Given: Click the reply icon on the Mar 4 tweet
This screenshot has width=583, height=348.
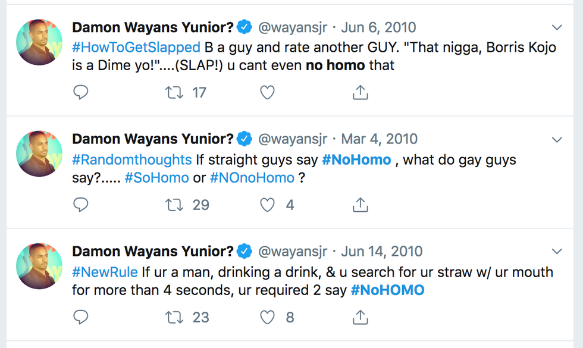Looking at the screenshot, I should pos(81,205).
